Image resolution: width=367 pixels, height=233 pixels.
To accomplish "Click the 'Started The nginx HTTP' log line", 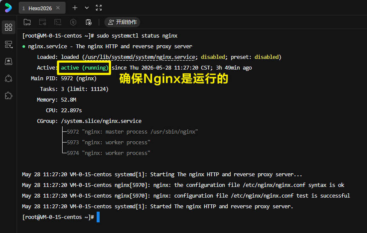I will point(158,206).
